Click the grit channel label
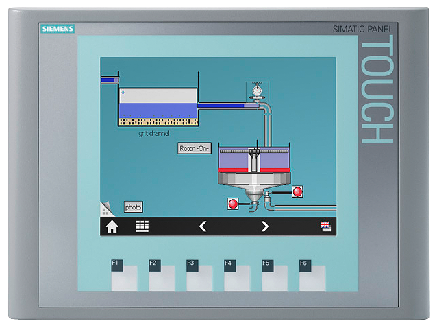 153,133
